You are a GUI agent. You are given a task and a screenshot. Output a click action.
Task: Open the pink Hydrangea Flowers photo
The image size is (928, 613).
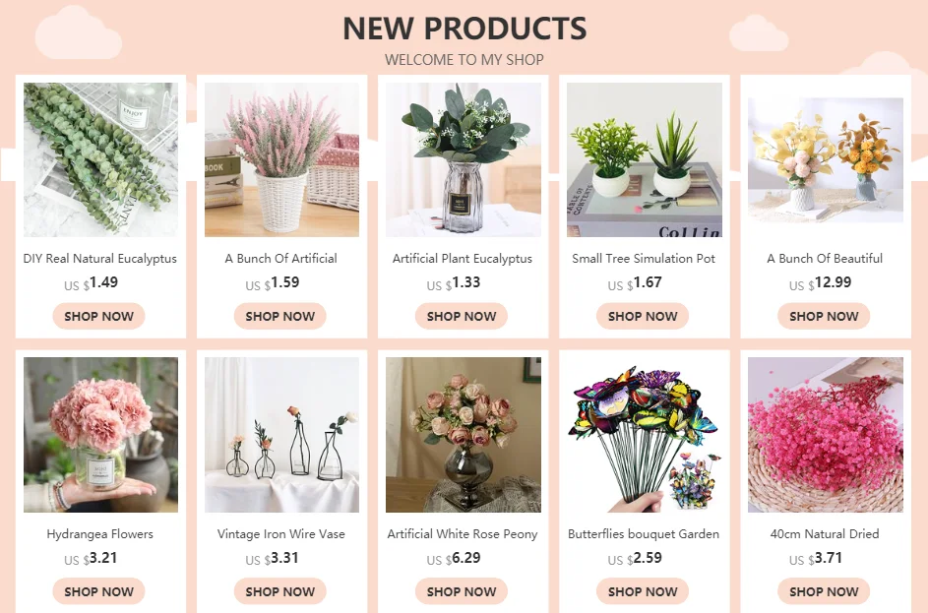100,435
